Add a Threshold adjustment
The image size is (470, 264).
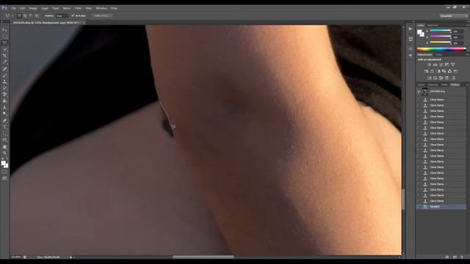tap(441, 78)
